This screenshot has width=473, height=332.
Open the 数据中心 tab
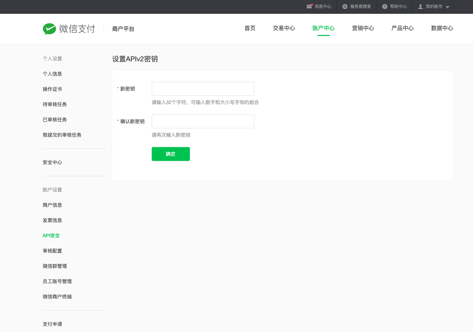(442, 28)
